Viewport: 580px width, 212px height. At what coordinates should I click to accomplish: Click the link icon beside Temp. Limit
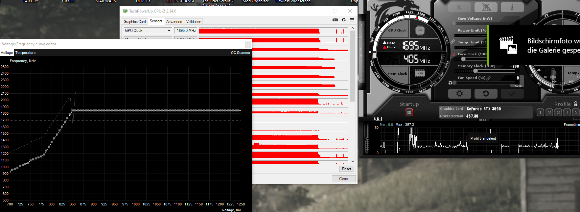click(x=452, y=42)
